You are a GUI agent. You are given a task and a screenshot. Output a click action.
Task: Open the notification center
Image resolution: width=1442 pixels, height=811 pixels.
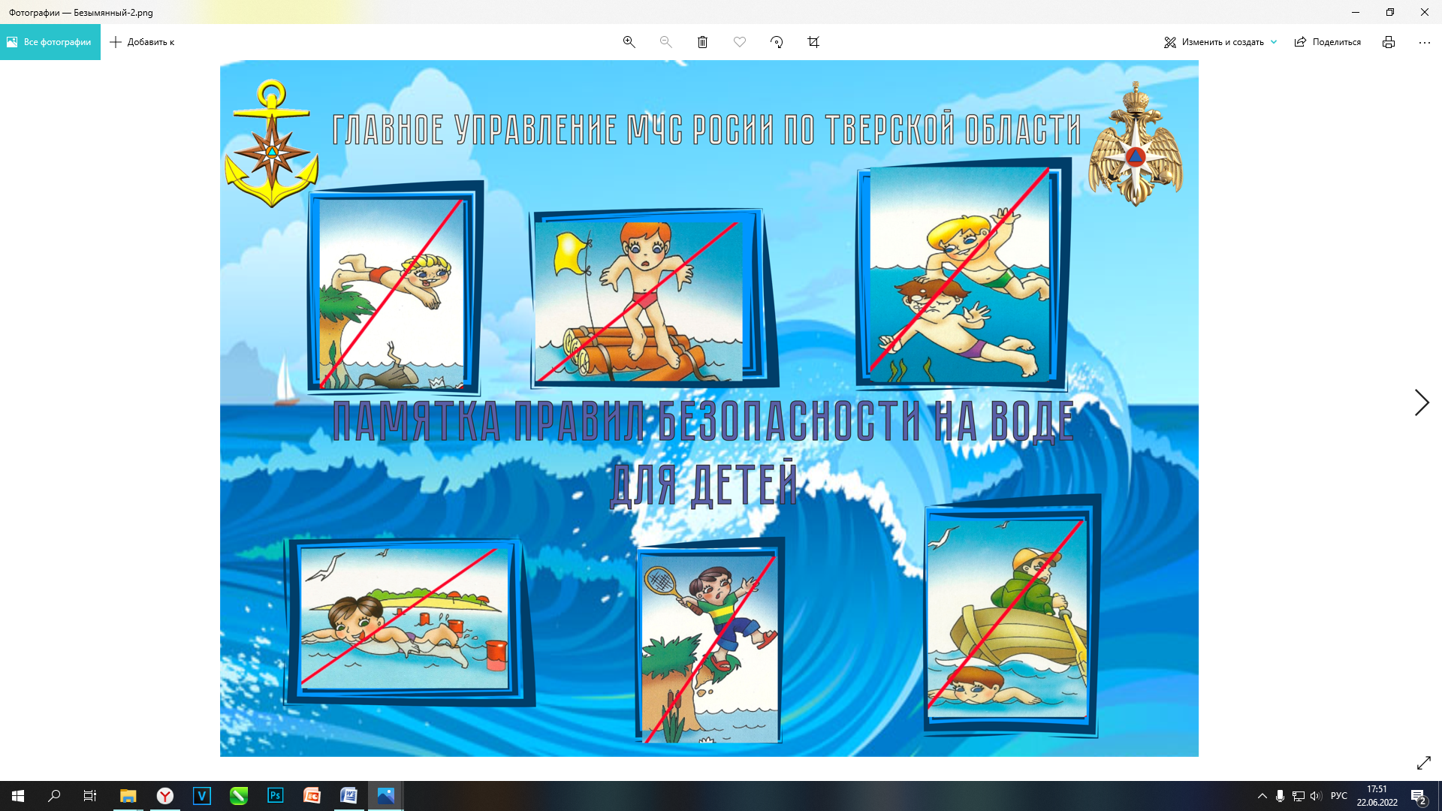[1419, 796]
